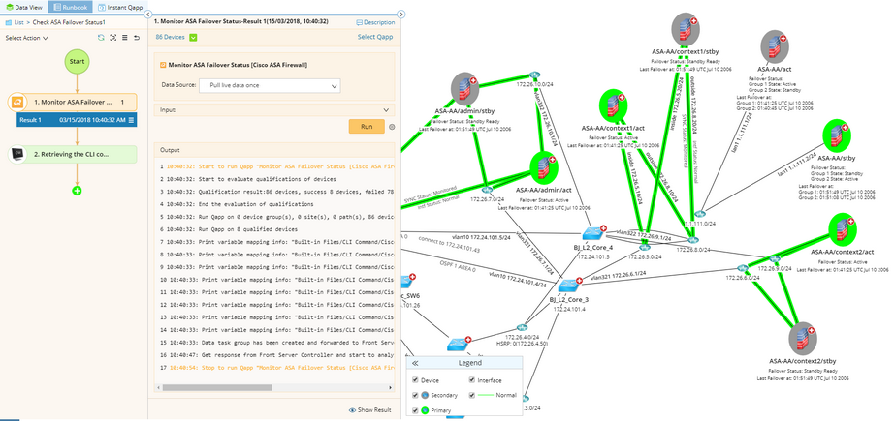Add a new step with green plus

(x=77, y=191)
